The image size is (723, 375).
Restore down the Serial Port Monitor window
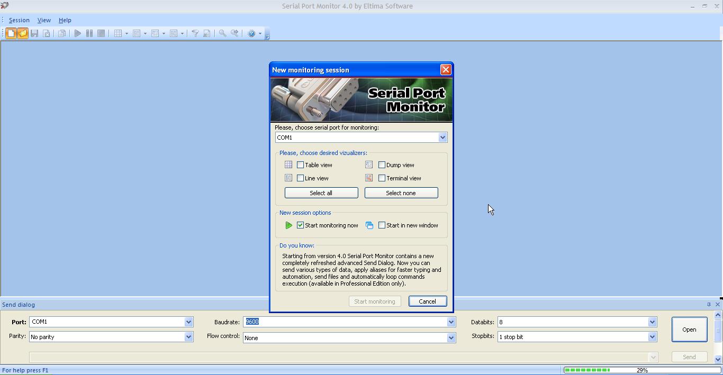coord(704,6)
